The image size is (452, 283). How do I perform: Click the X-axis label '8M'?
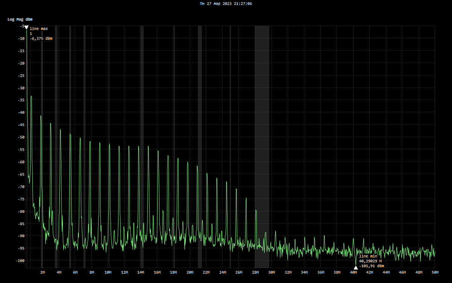coord(92,272)
